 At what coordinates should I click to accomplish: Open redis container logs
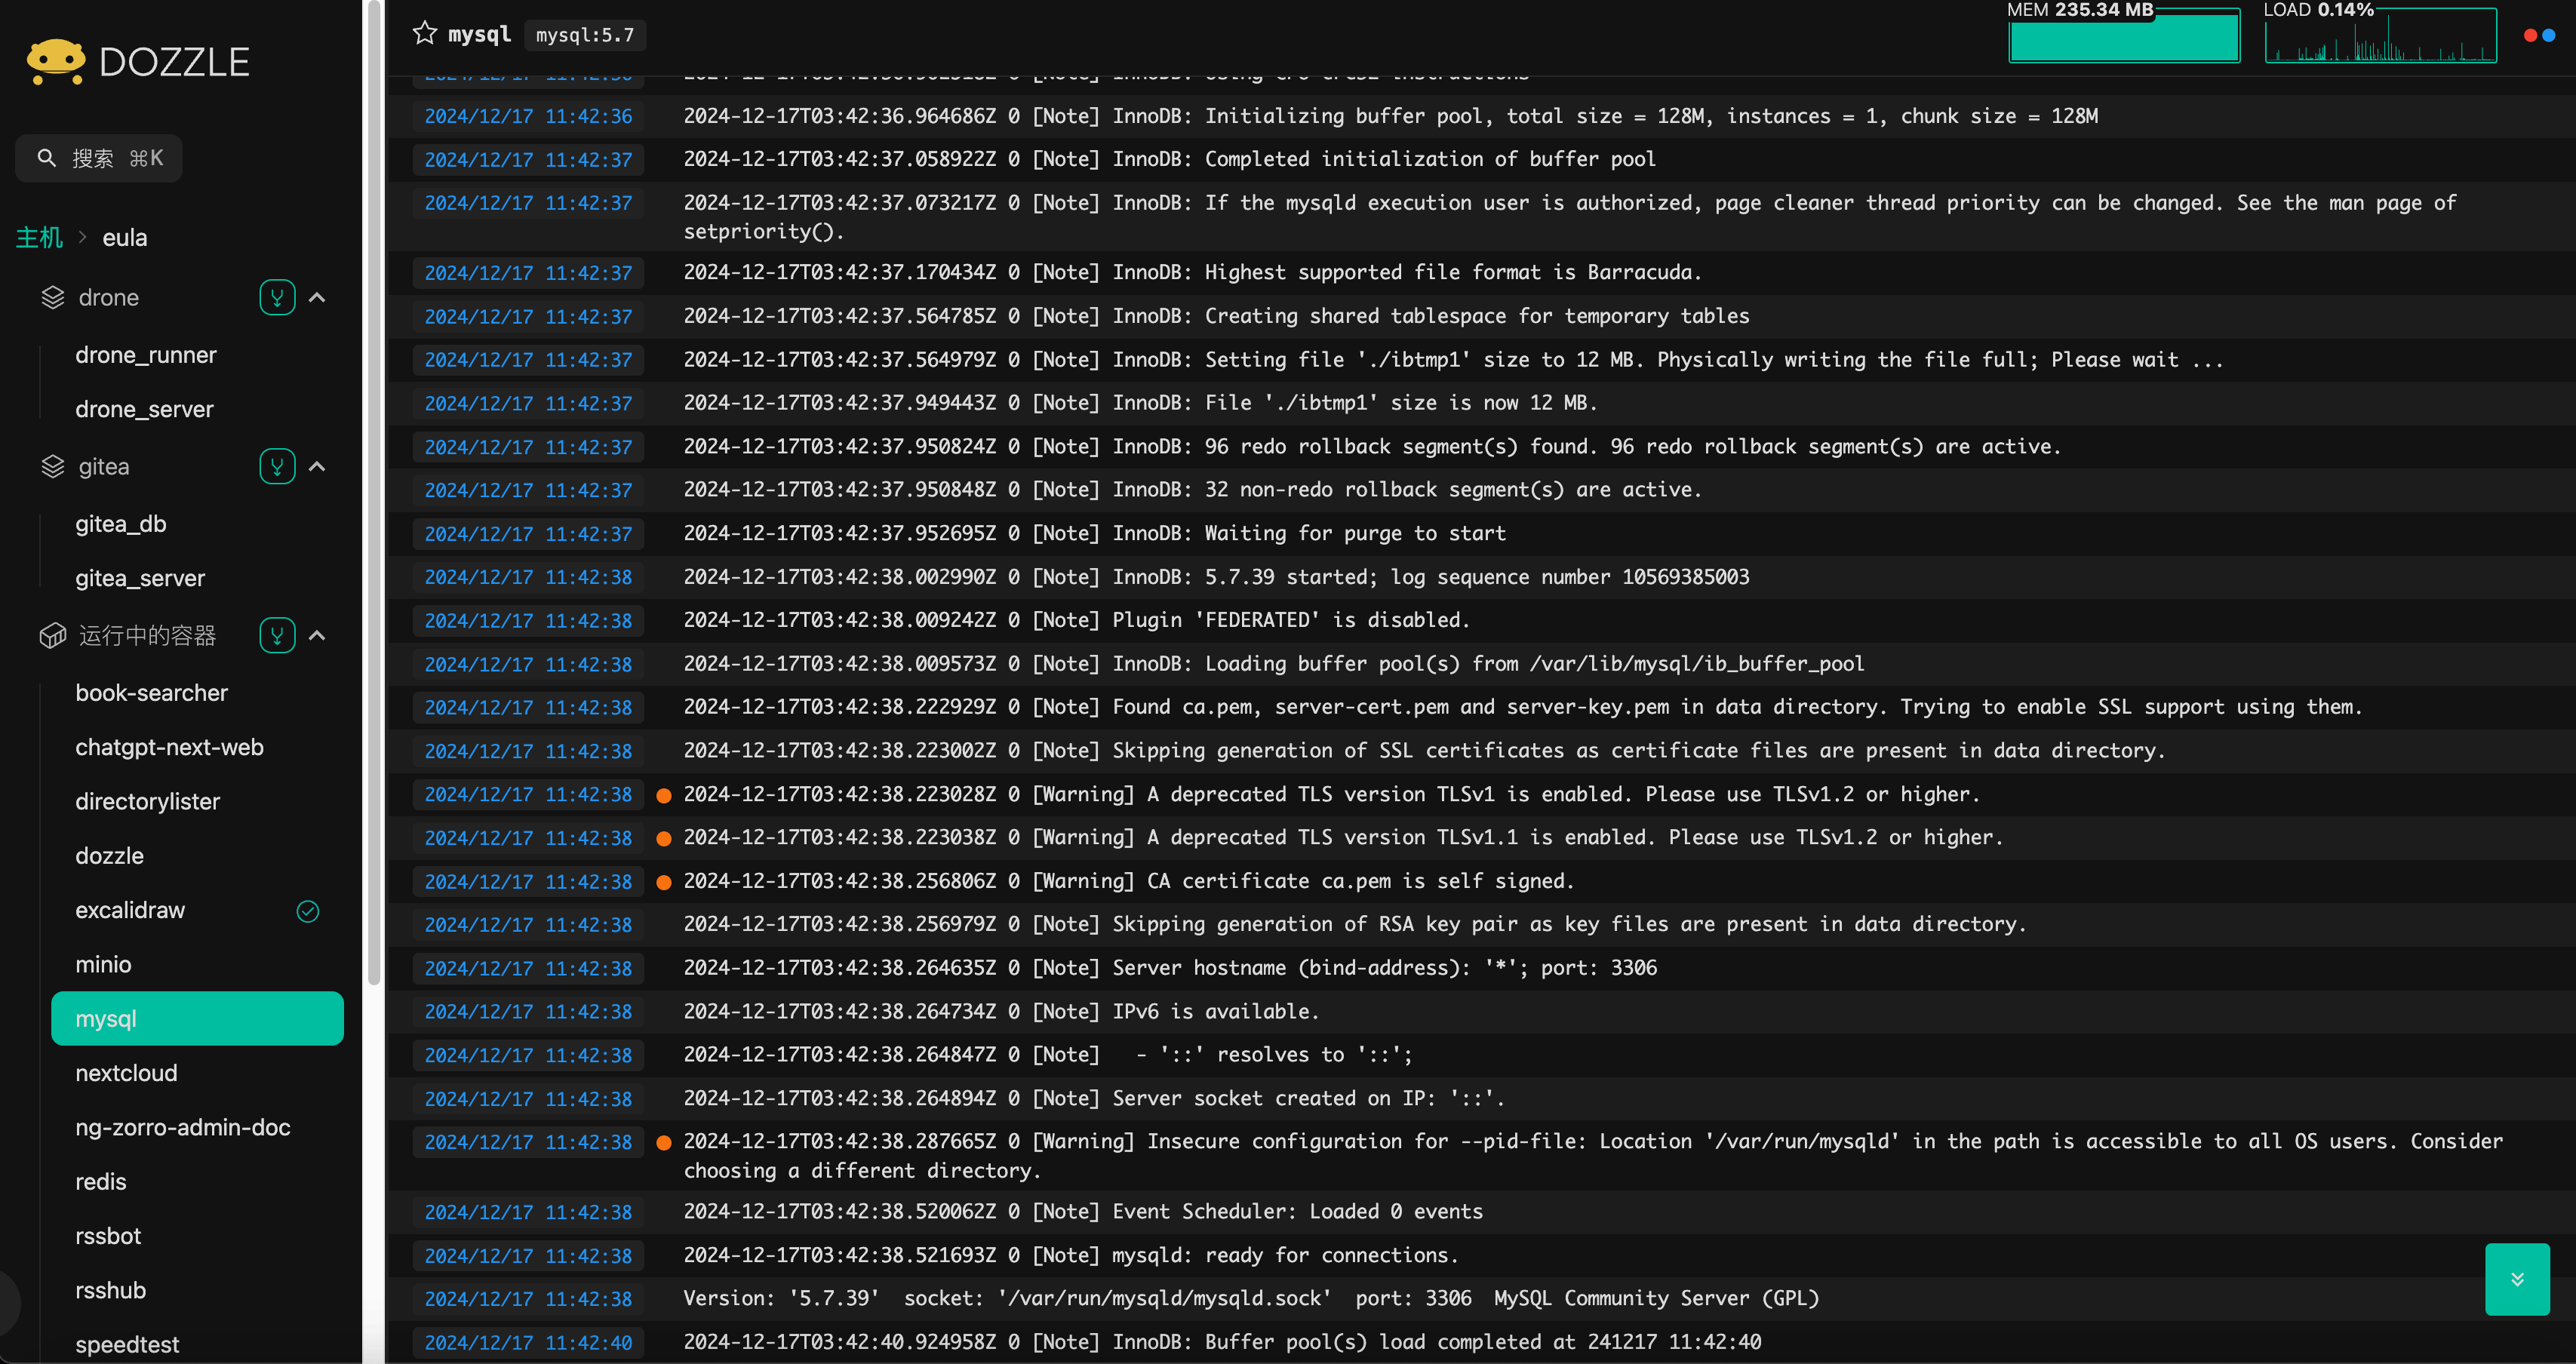[x=101, y=1182]
